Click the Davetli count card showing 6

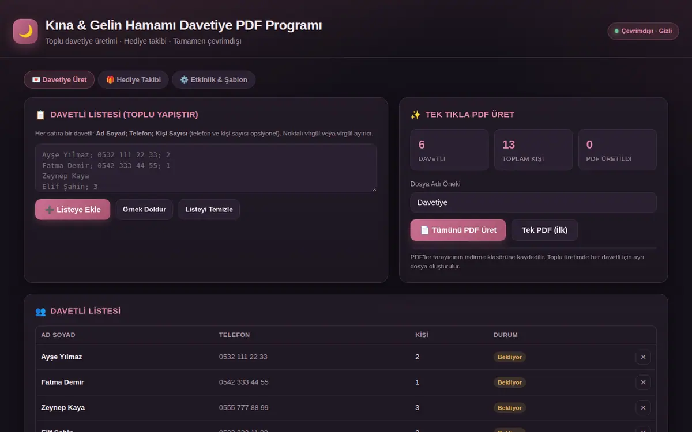point(450,150)
